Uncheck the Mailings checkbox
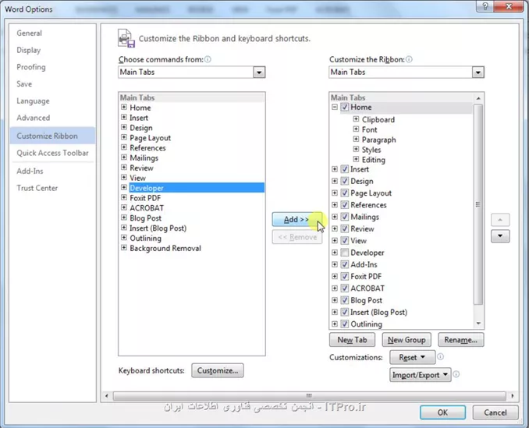This screenshot has width=529, height=428. 344,217
